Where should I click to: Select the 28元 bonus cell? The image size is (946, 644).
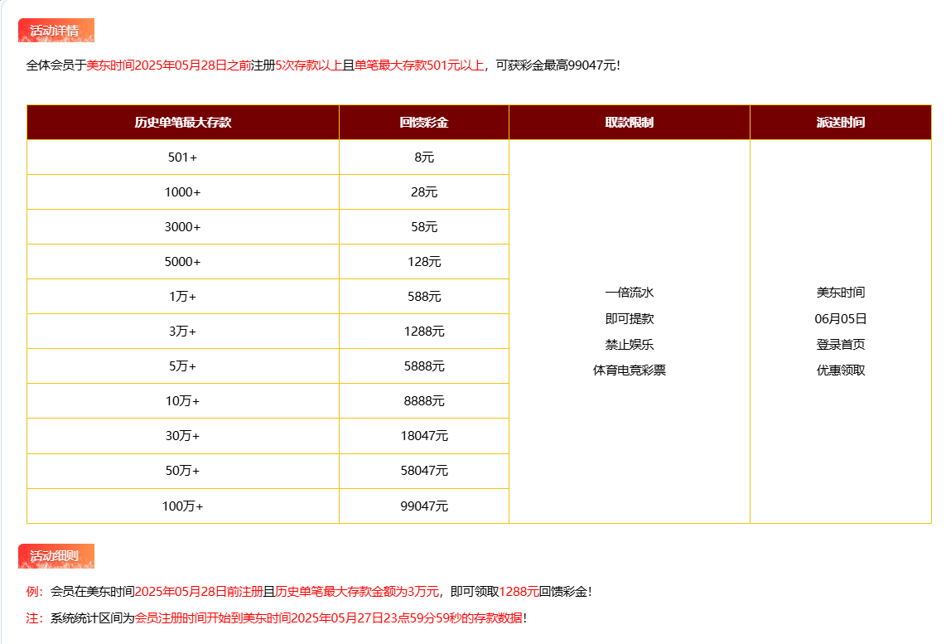[423, 192]
